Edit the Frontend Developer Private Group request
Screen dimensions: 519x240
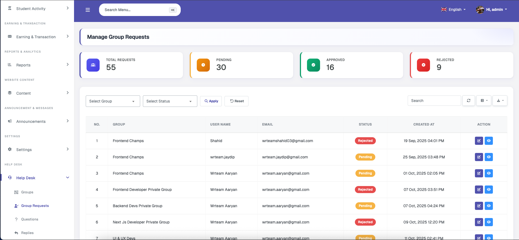click(x=479, y=190)
